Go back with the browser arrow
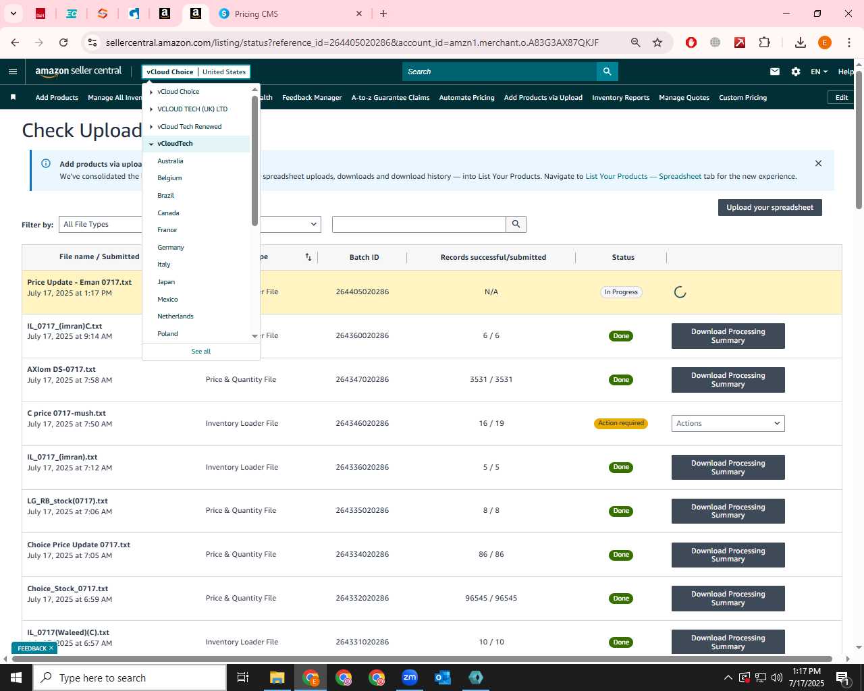 (15, 43)
